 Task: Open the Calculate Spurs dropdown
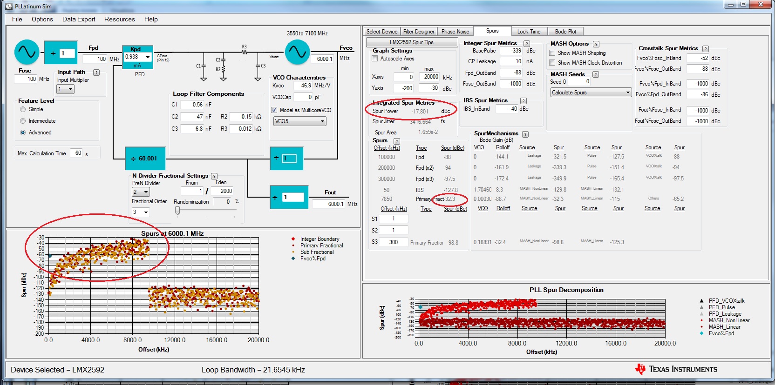point(591,93)
